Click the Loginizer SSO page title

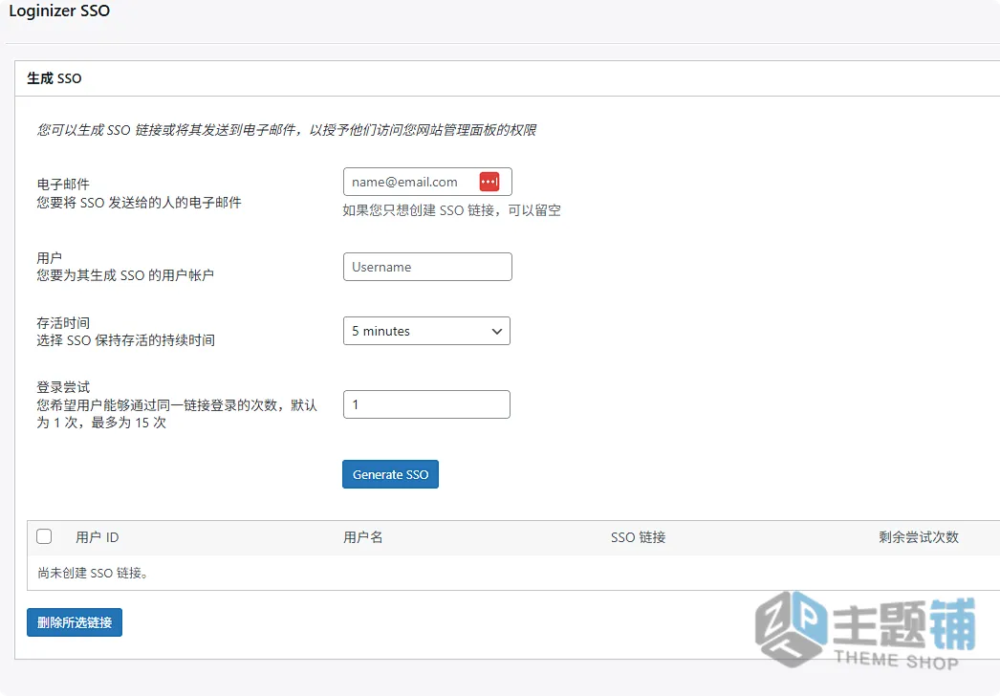click(59, 11)
